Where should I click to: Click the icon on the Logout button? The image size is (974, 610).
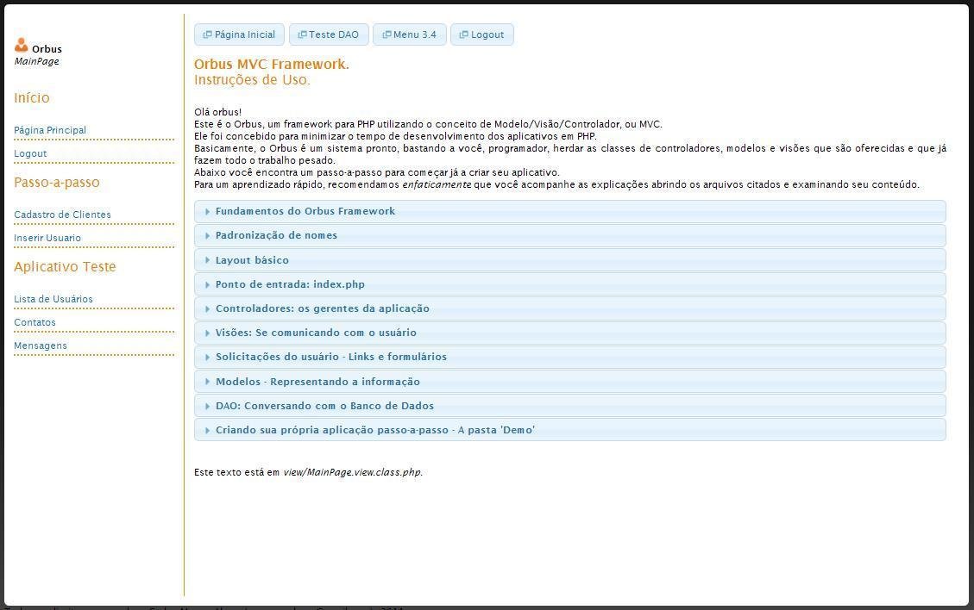463,34
